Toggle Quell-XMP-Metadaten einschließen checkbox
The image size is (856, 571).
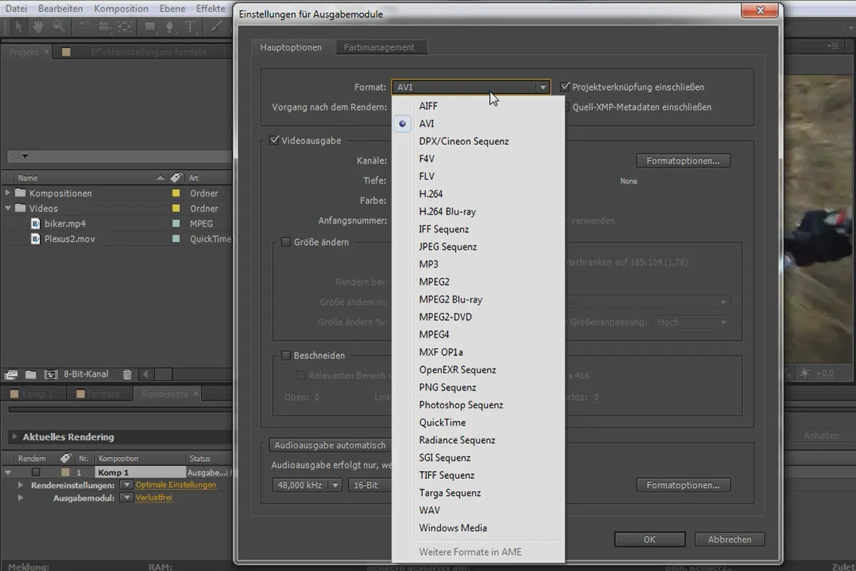click(566, 107)
